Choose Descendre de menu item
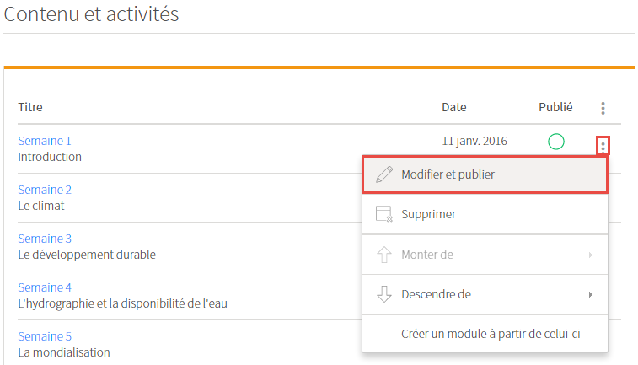The height and width of the screenshot is (365, 638). pos(485,294)
